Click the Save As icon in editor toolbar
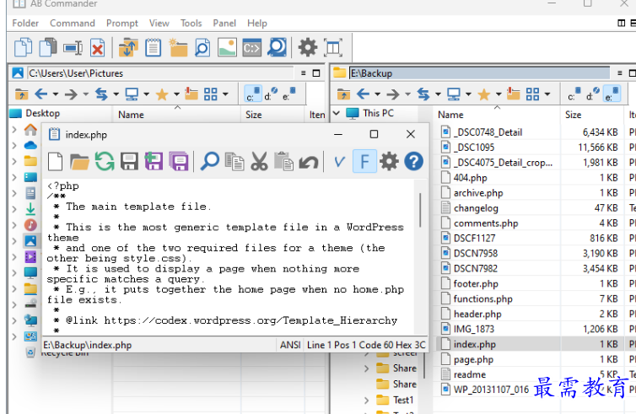This screenshot has width=636, height=414. click(x=154, y=161)
